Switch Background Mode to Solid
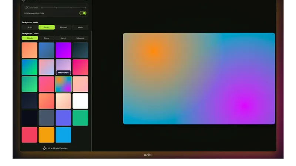Viewport: 296px width, 166px height. [x=30, y=27]
